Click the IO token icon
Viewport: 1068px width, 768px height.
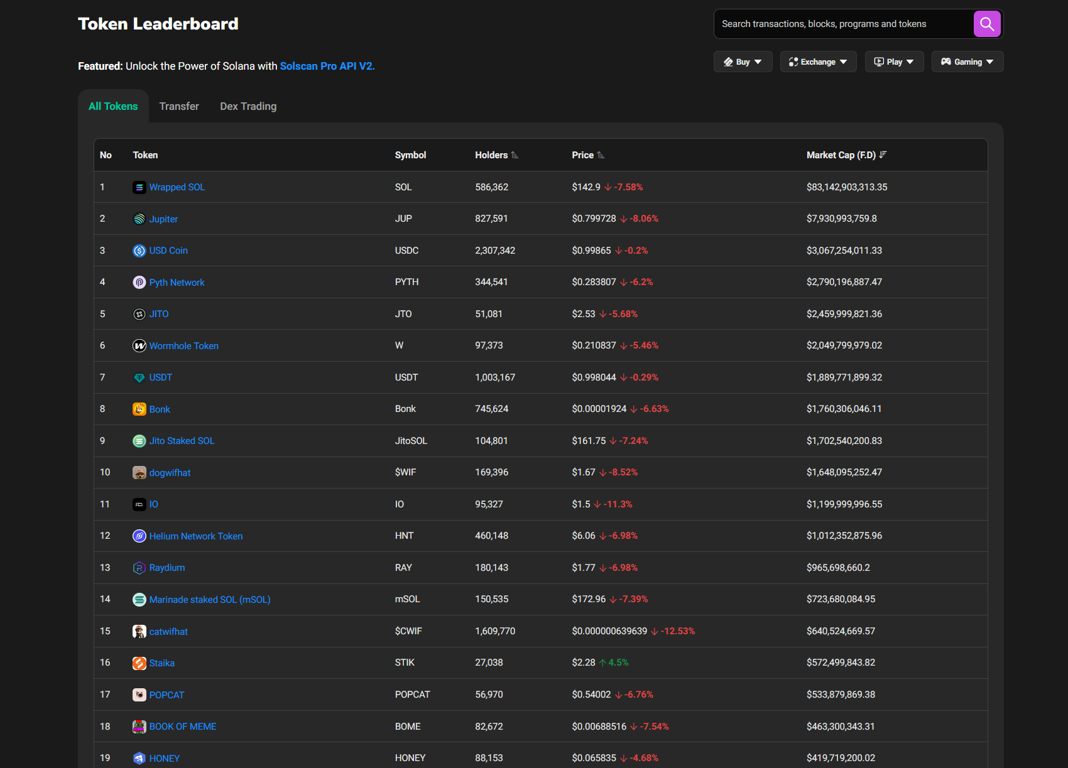tap(139, 504)
